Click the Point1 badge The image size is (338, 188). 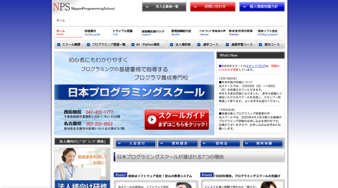[x=120, y=175]
